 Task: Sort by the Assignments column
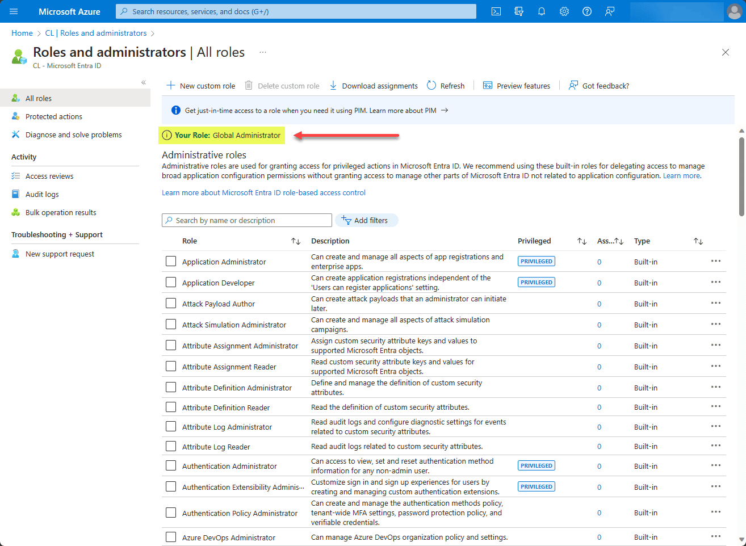coord(619,241)
